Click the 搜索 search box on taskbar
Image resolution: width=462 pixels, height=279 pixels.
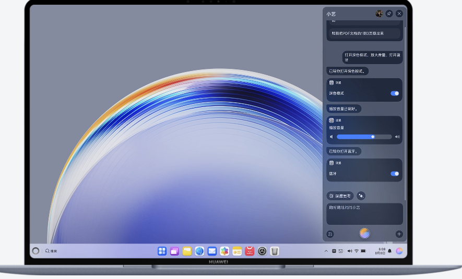(x=51, y=251)
